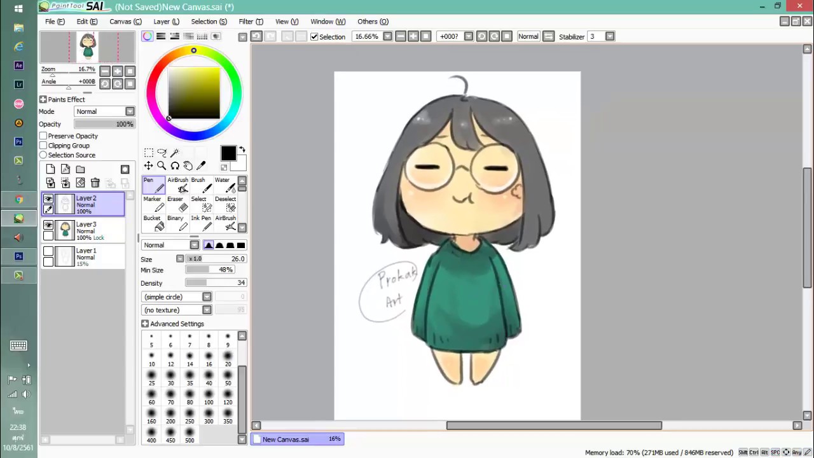814x458 pixels.
Task: Open the Window menu
Action: (x=328, y=22)
